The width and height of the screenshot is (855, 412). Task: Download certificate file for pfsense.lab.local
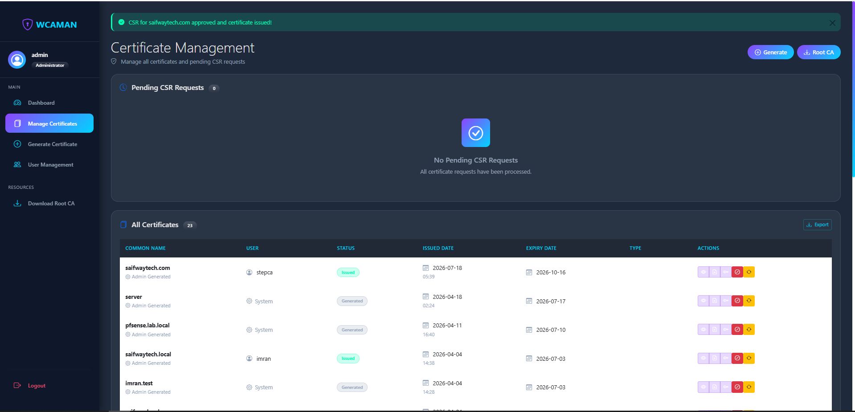(x=715, y=330)
